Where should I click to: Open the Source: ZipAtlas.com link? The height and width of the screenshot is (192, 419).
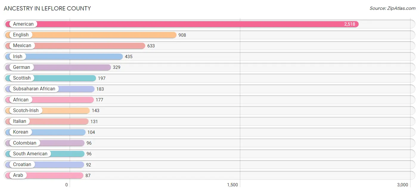point(392,8)
